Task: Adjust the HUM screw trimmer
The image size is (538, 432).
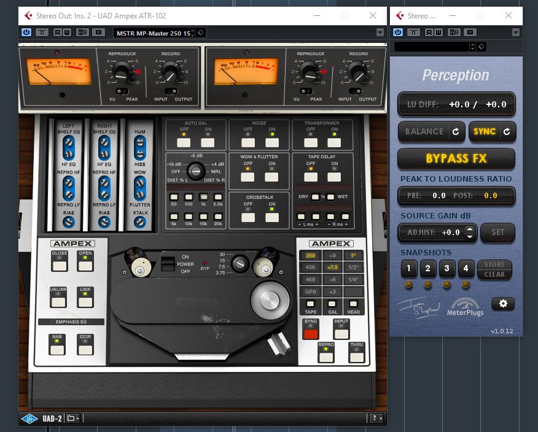Action: point(139,142)
